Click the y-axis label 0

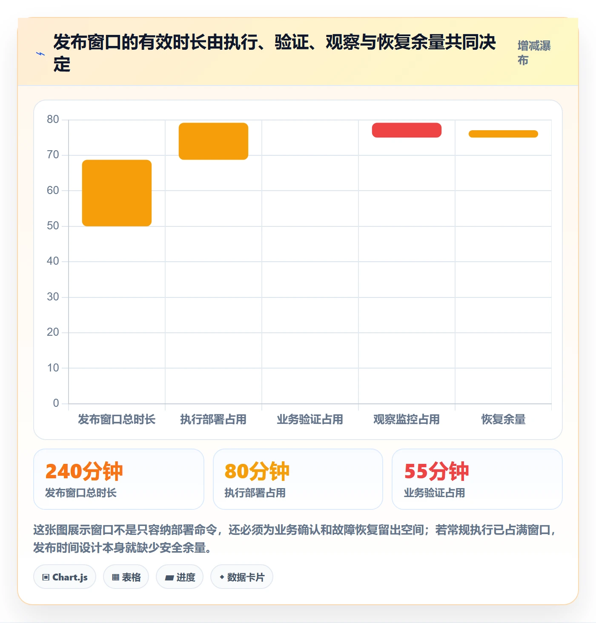(x=56, y=403)
